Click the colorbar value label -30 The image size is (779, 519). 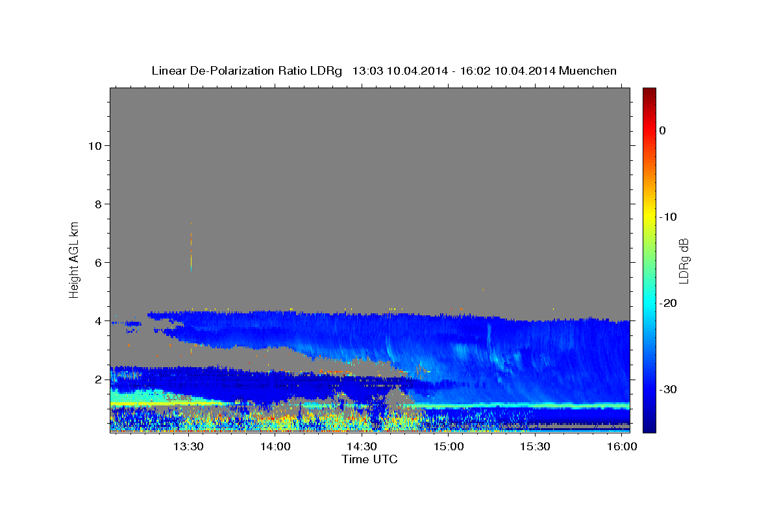point(669,389)
